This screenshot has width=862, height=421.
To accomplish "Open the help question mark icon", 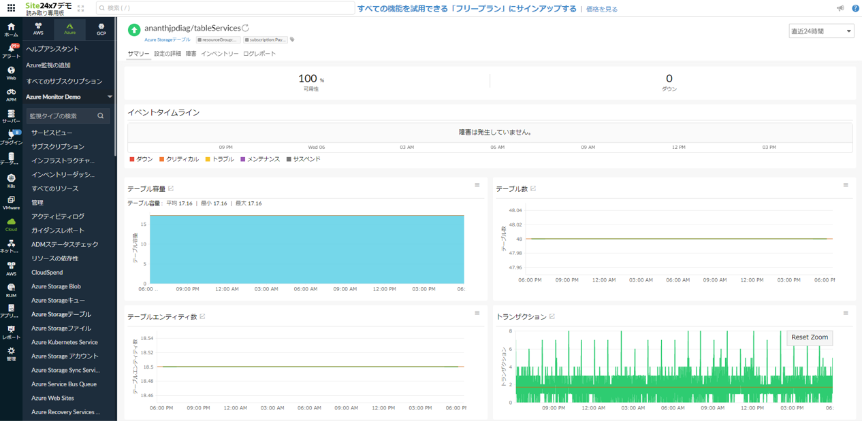I will coord(855,8).
